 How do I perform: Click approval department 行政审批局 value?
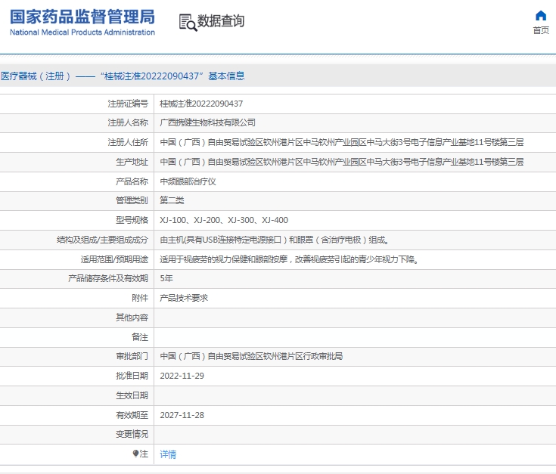point(251,356)
